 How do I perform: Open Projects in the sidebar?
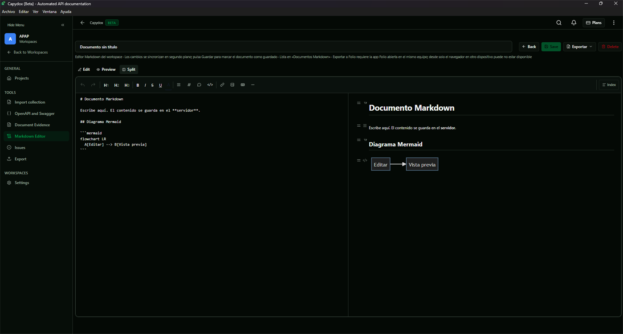pos(36,78)
